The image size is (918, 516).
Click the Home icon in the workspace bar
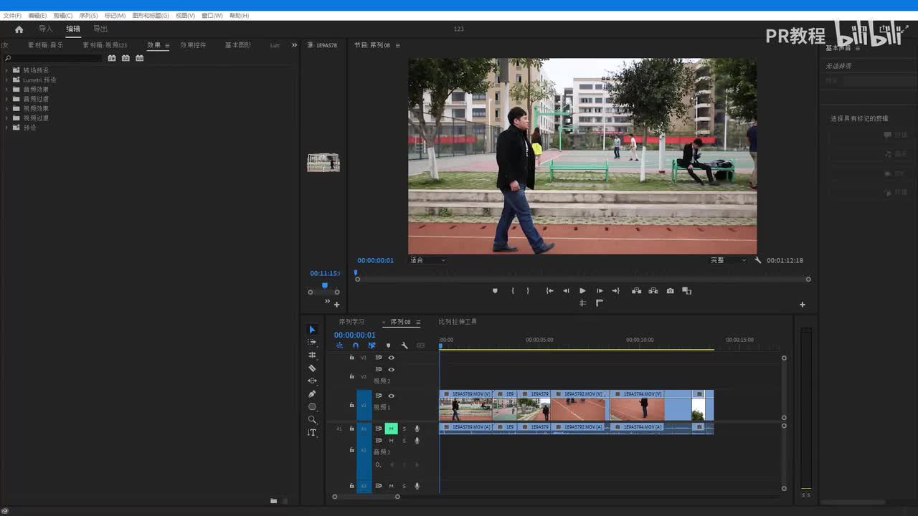click(19, 29)
